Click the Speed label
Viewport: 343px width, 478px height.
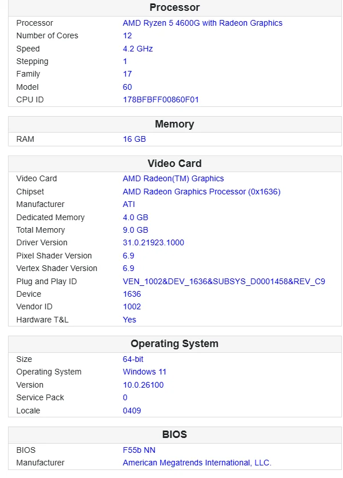(x=28, y=49)
